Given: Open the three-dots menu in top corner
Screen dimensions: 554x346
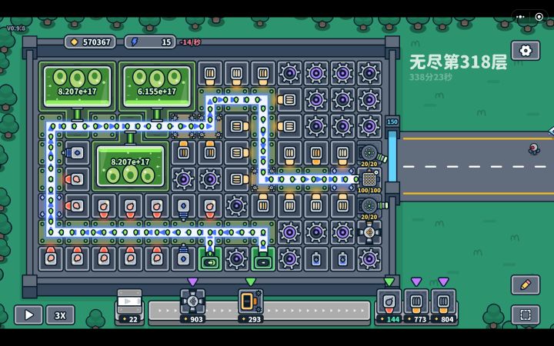Looking at the screenshot, I should point(520,17).
